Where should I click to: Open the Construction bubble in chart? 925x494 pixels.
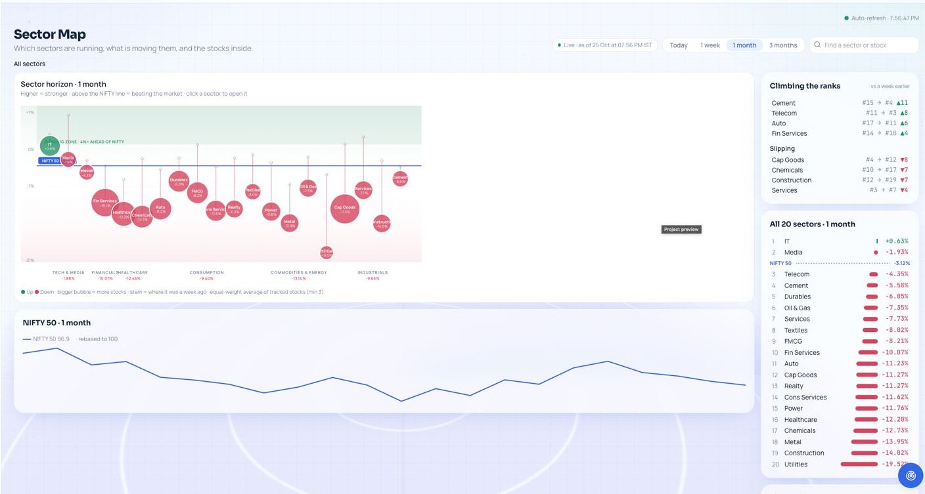point(382,223)
